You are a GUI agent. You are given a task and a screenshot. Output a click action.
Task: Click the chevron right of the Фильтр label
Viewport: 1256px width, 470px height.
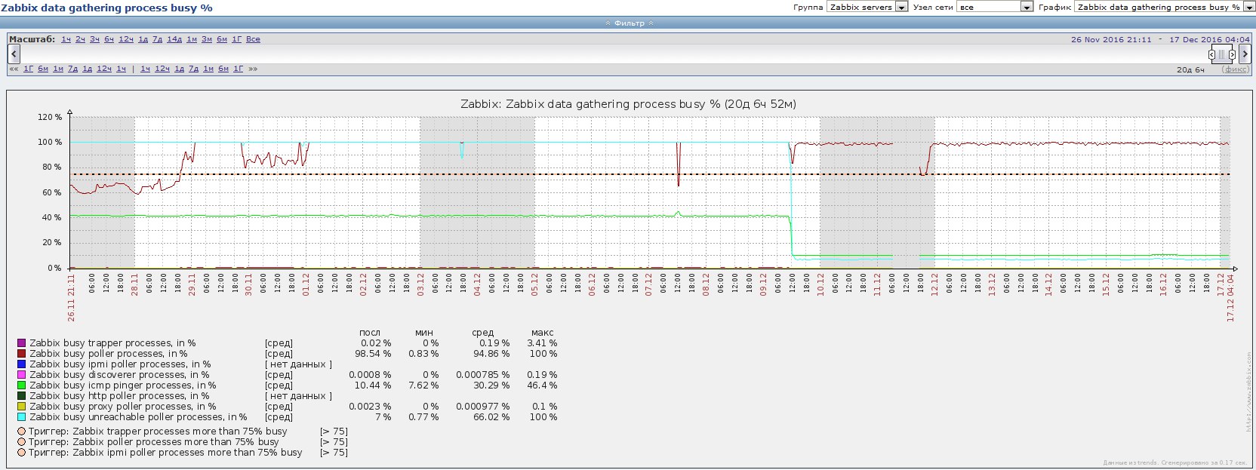pyautogui.click(x=651, y=23)
